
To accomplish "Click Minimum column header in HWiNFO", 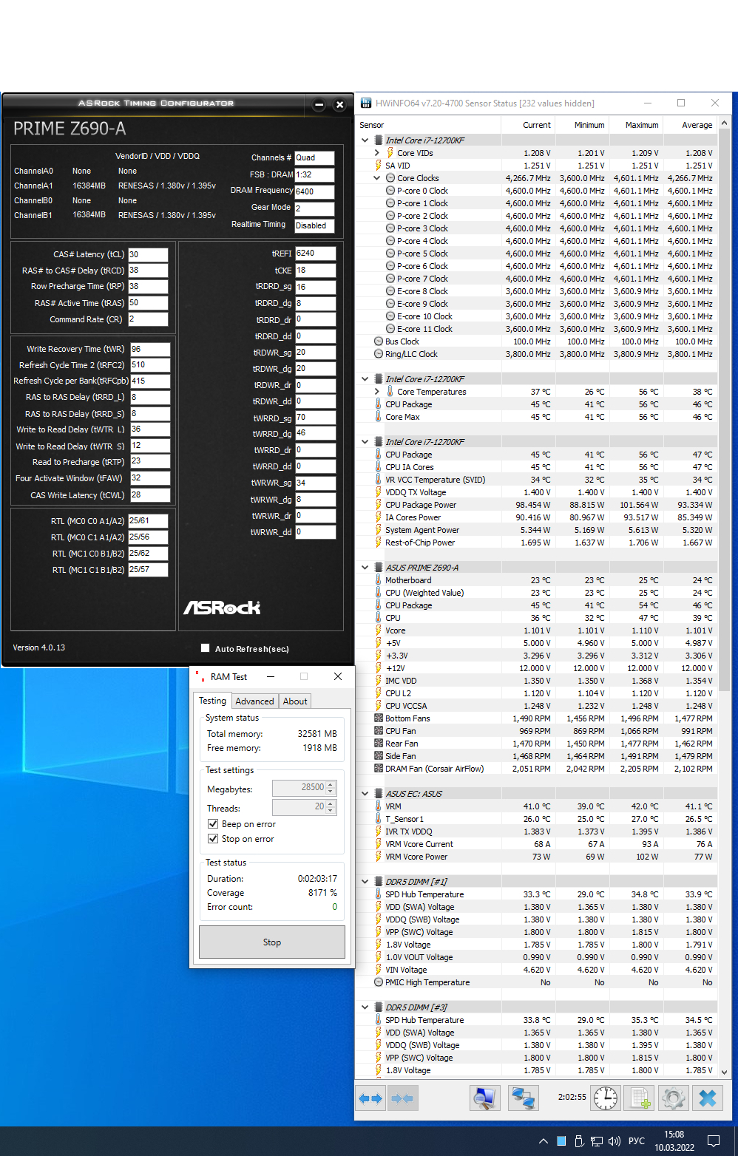I will coord(582,125).
